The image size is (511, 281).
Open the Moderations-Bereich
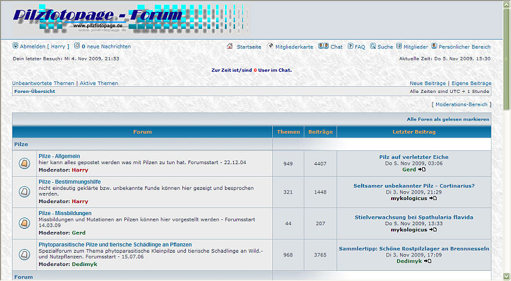461,104
